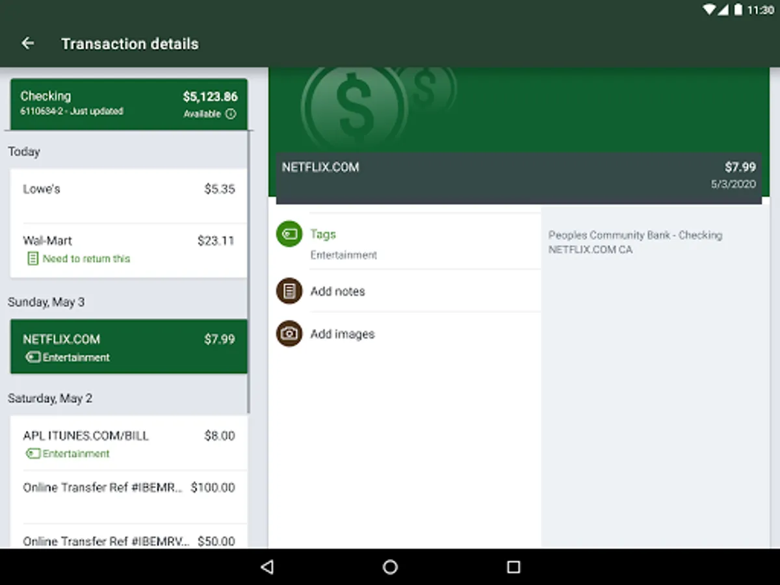Tap the 'Today' date header
The width and height of the screenshot is (780, 585).
[x=24, y=151]
